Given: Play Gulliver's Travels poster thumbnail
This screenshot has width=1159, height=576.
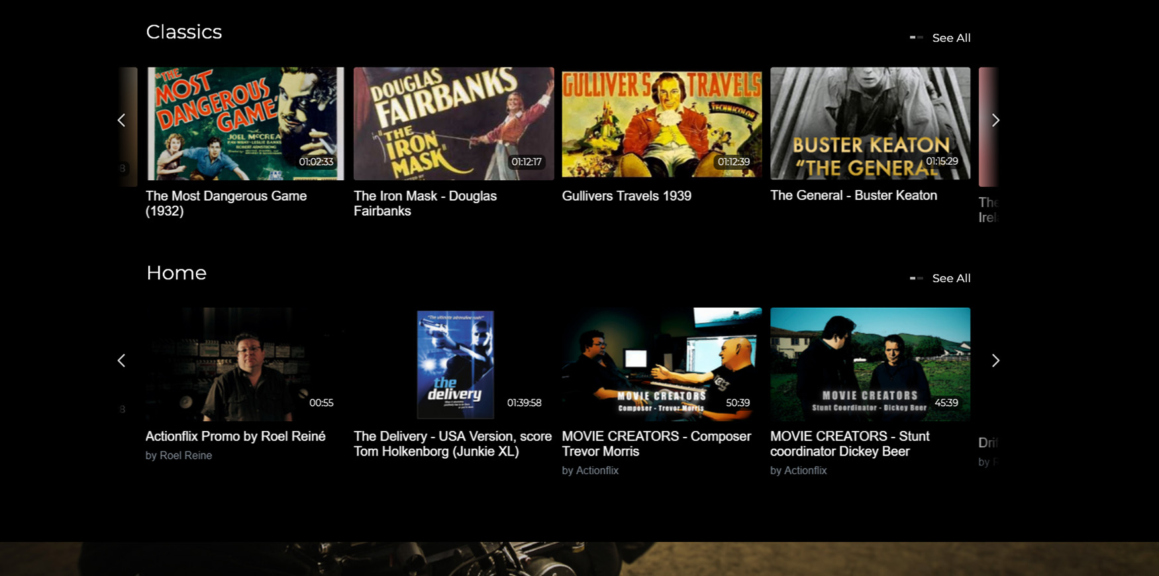Looking at the screenshot, I should (662, 122).
